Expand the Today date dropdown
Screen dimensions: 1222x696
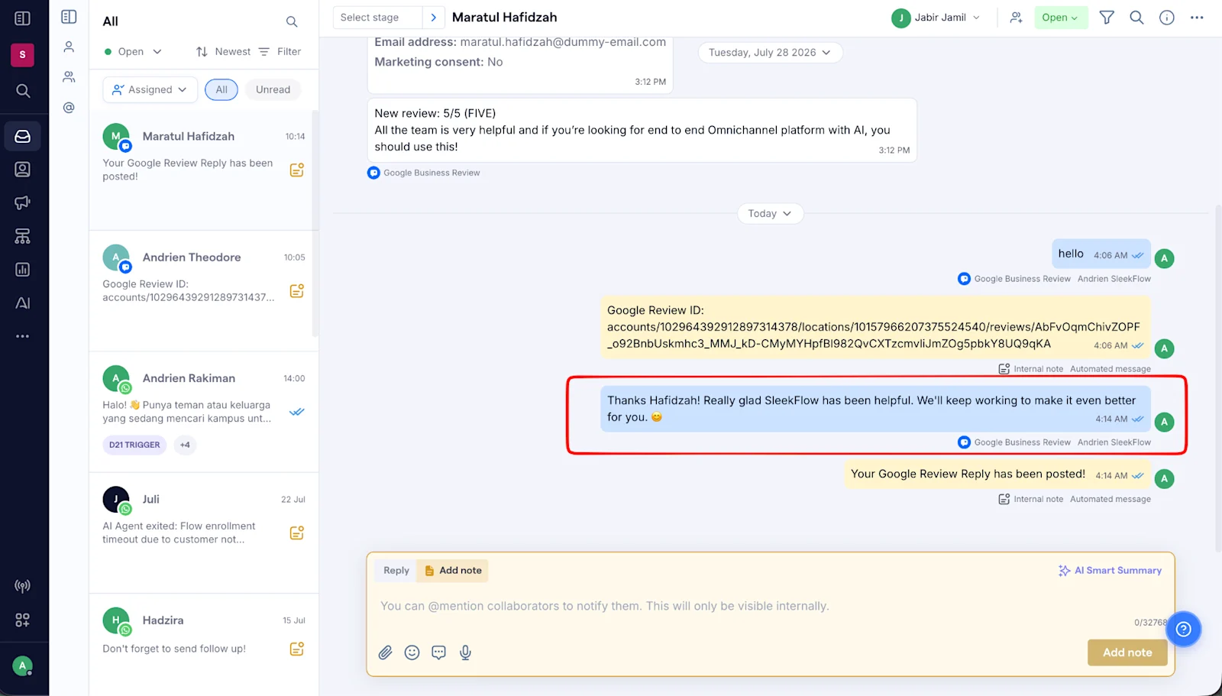(x=770, y=214)
